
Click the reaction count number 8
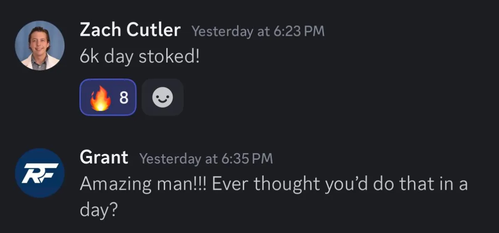point(124,98)
